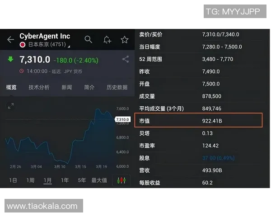The image size is (271, 217).
Task: Click the 52 周范围 label
Action: (150, 59)
